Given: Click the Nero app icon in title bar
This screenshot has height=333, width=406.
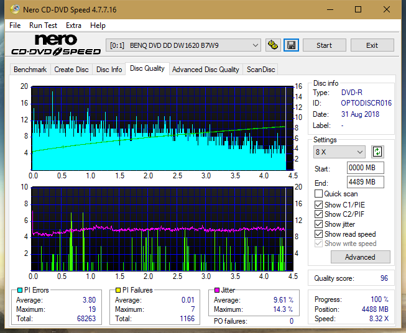Looking at the screenshot, I should pos(15,9).
